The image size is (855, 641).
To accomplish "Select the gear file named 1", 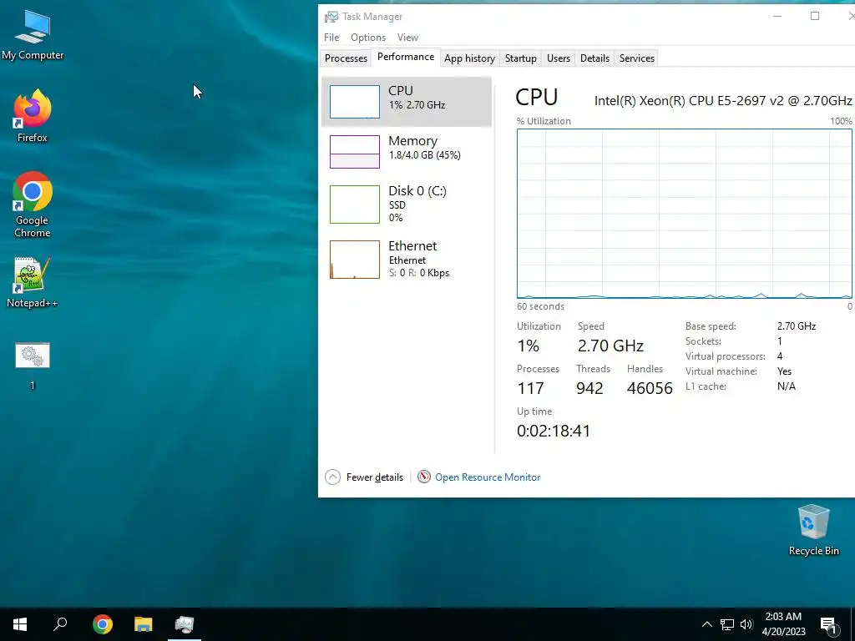I will tap(33, 366).
